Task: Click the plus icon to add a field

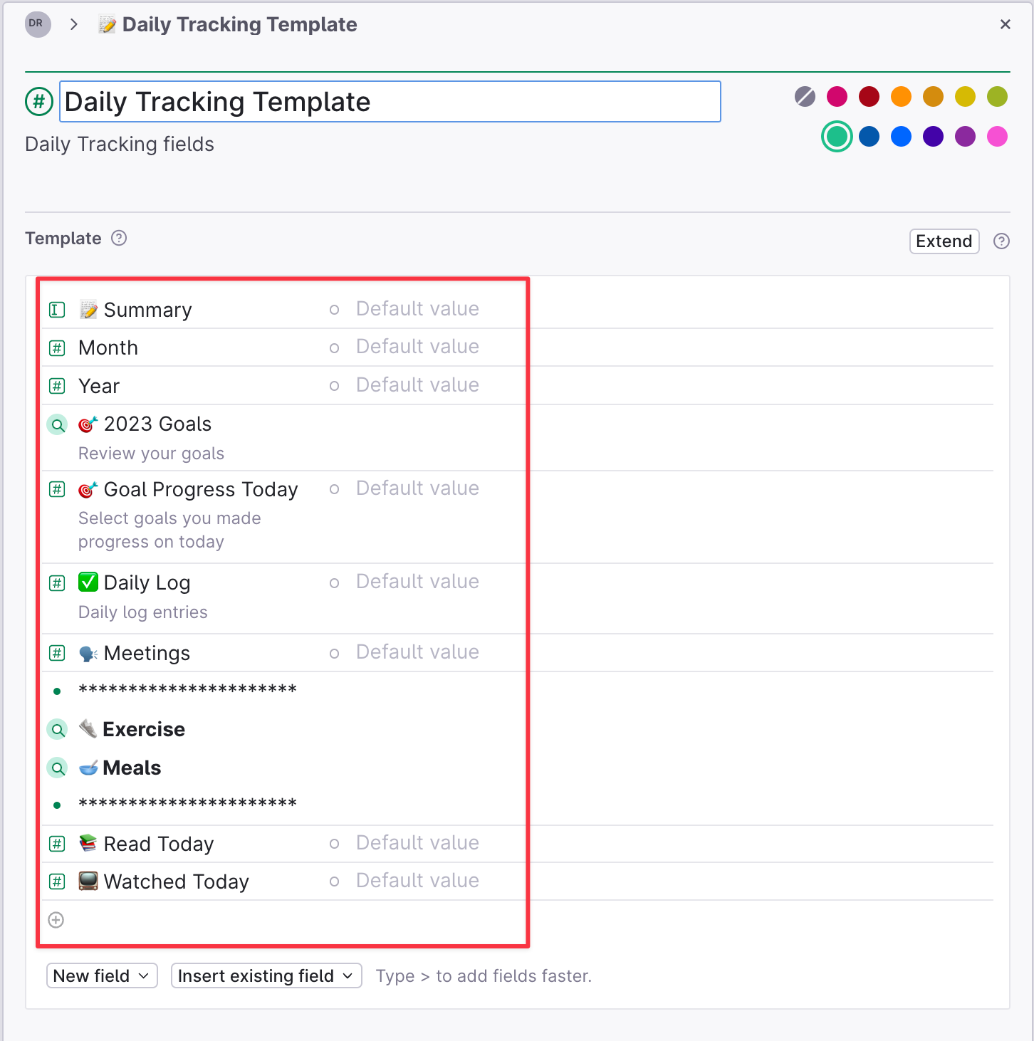Action: (56, 920)
